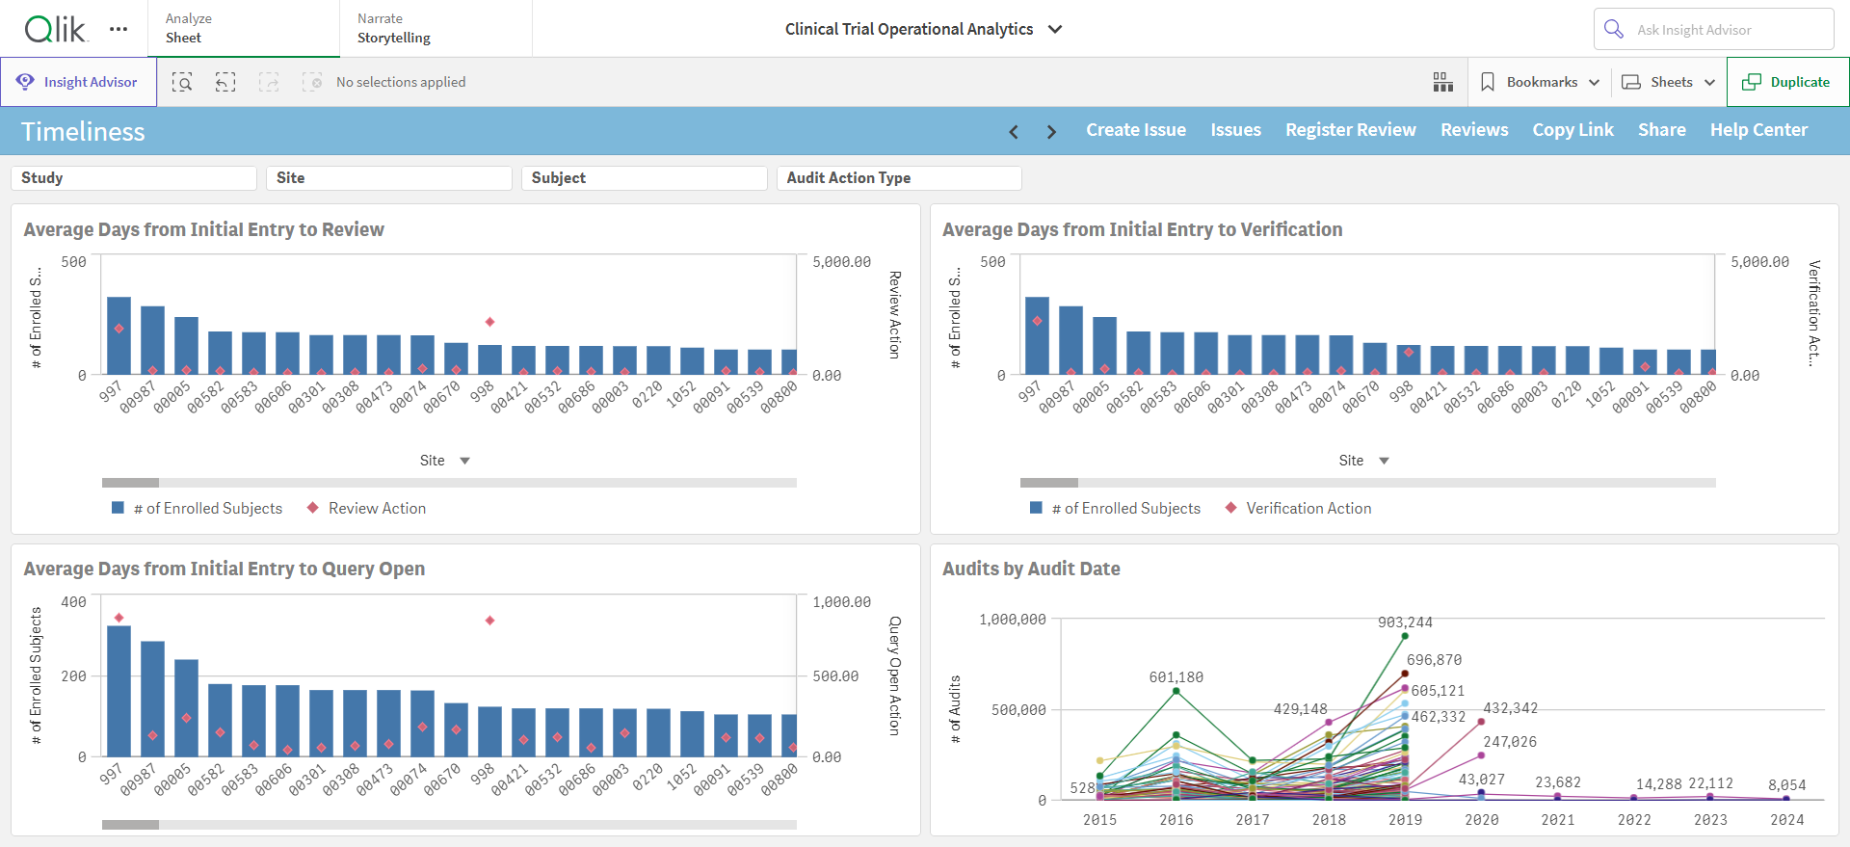Toggle Verification Action legend item
Viewport: 1850px width, 847px height.
[1298, 508]
